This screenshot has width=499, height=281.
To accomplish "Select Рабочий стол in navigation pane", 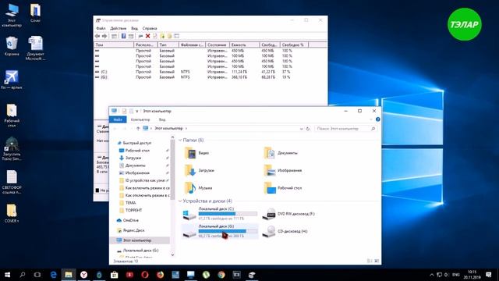I will click(x=137, y=151).
